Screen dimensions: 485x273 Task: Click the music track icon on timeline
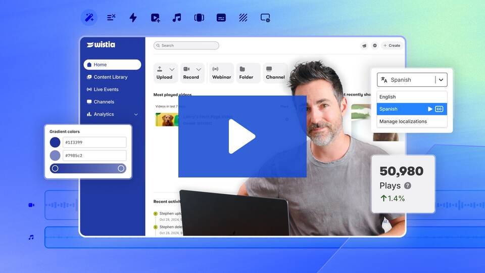click(x=31, y=238)
